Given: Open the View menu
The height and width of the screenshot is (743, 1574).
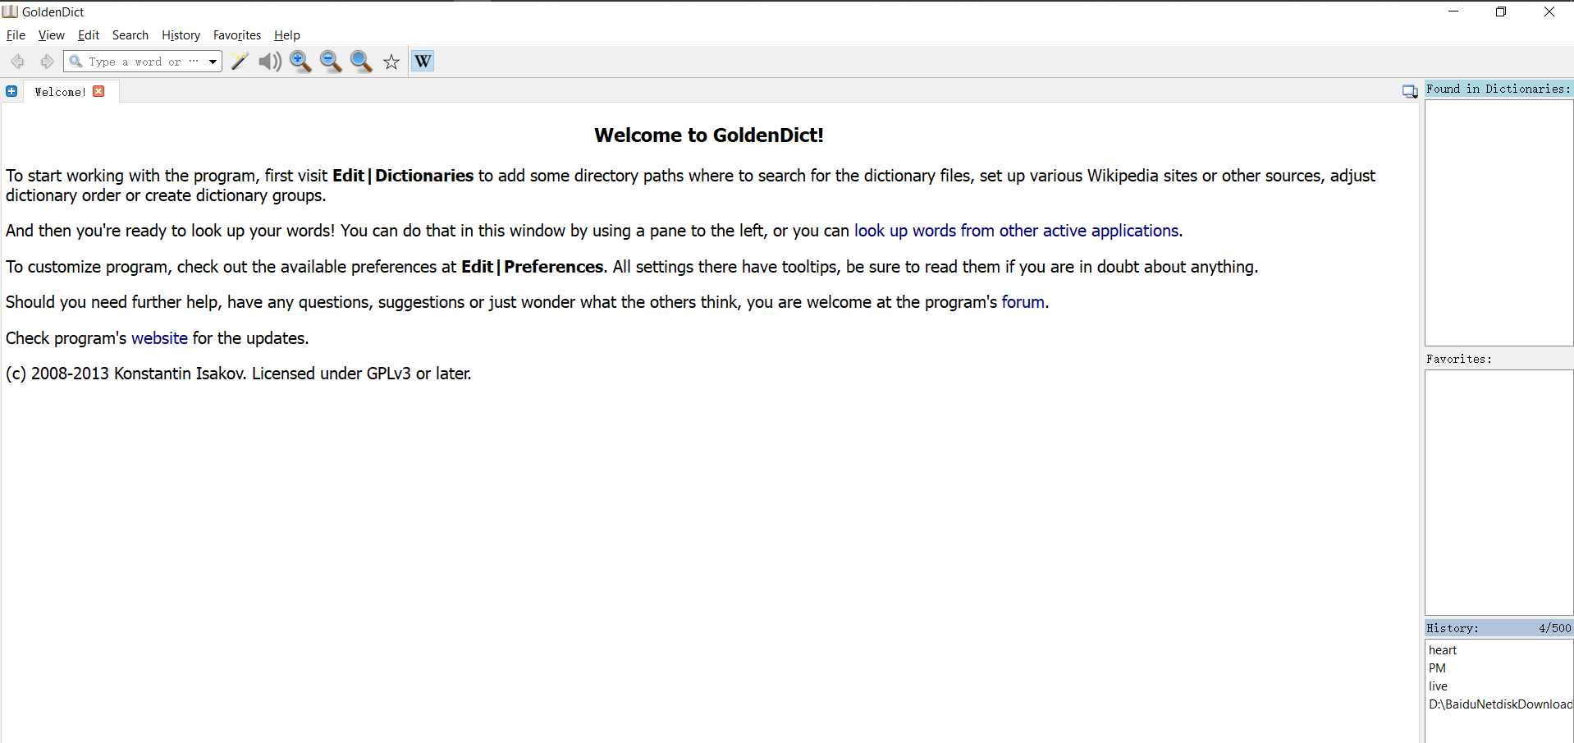Looking at the screenshot, I should click(x=51, y=35).
